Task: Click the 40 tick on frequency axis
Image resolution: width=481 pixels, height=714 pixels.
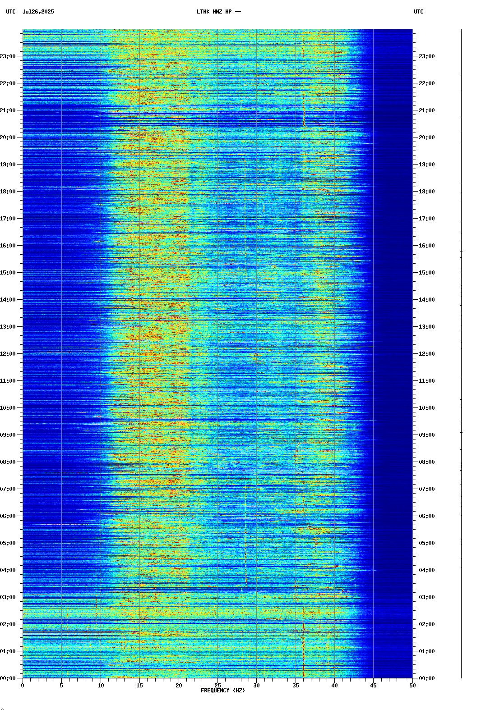Action: click(334, 686)
